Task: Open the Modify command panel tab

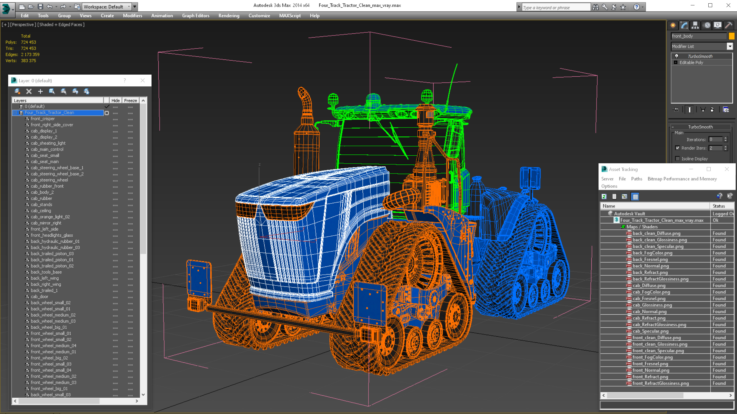Action: click(684, 26)
